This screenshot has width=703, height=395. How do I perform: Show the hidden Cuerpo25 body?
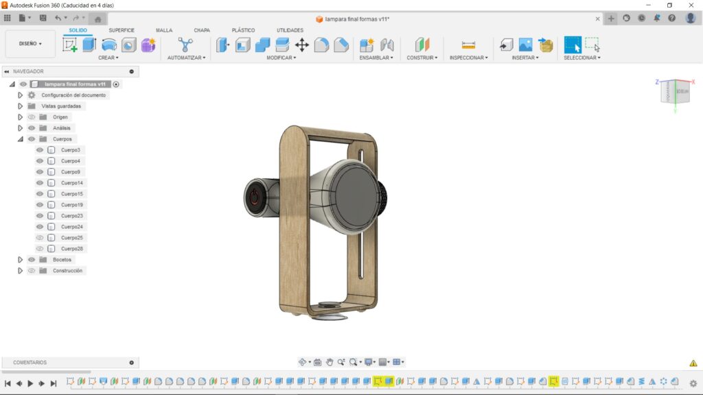(40, 238)
